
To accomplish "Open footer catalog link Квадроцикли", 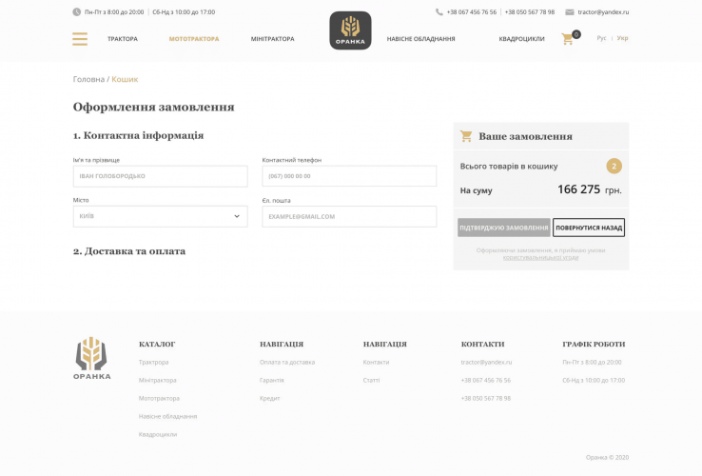I will click(158, 434).
